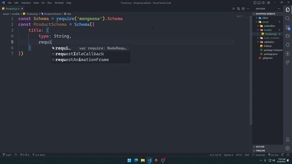Image resolution: width=292 pixels, height=164 pixels.
Task: Expand the client folder
Action: pyautogui.click(x=267, y=18)
